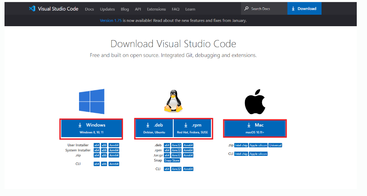This screenshot has height=196, width=367.
Task: Open the FAQ menu item
Action: point(176,9)
